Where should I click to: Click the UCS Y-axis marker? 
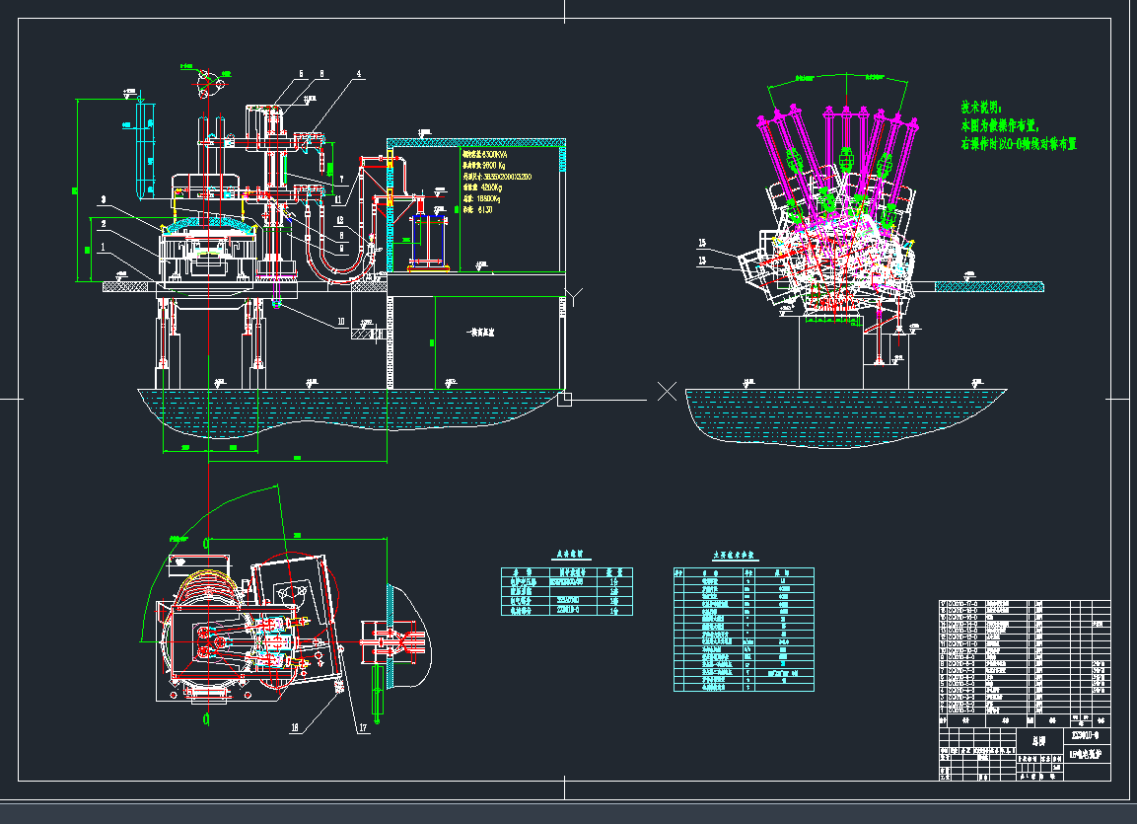(x=576, y=294)
